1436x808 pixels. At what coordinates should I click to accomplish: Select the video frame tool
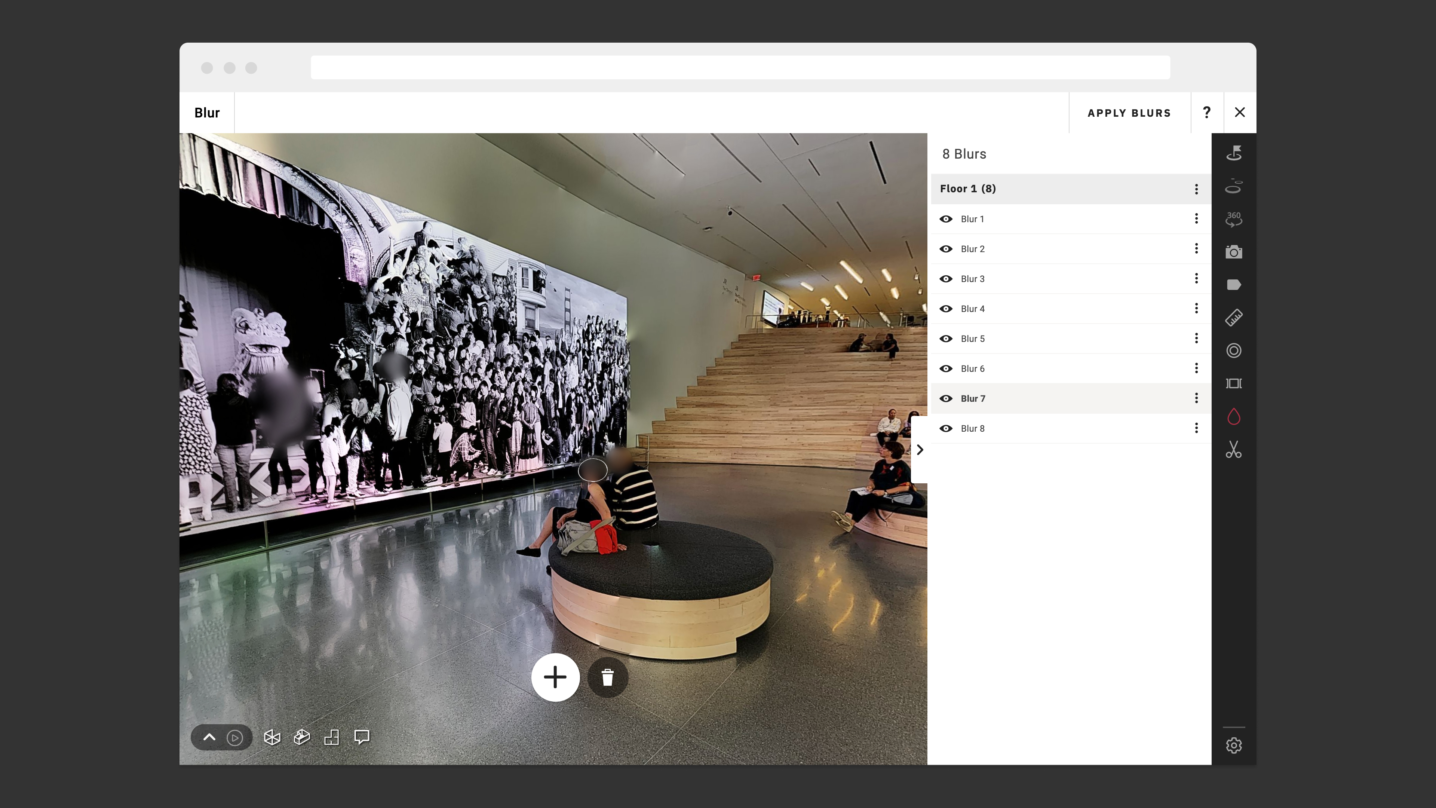[1234, 384]
